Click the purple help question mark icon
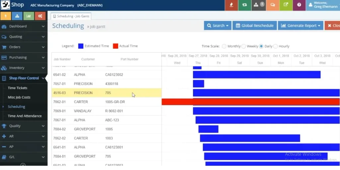 point(299,5)
